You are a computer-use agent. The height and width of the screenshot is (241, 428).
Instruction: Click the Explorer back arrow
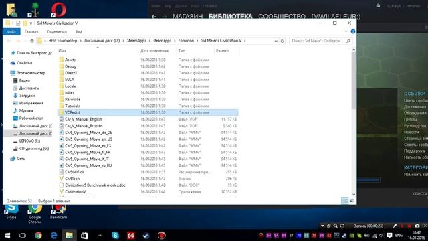point(9,41)
